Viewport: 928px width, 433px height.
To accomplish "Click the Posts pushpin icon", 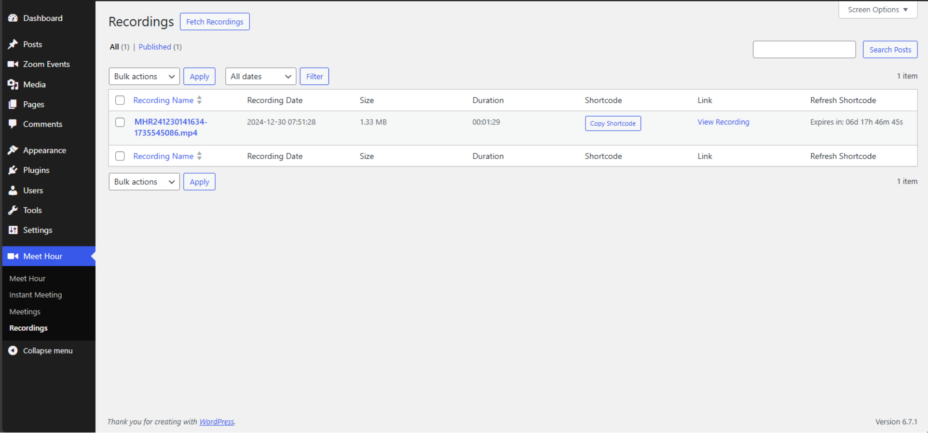I will tap(13, 44).
